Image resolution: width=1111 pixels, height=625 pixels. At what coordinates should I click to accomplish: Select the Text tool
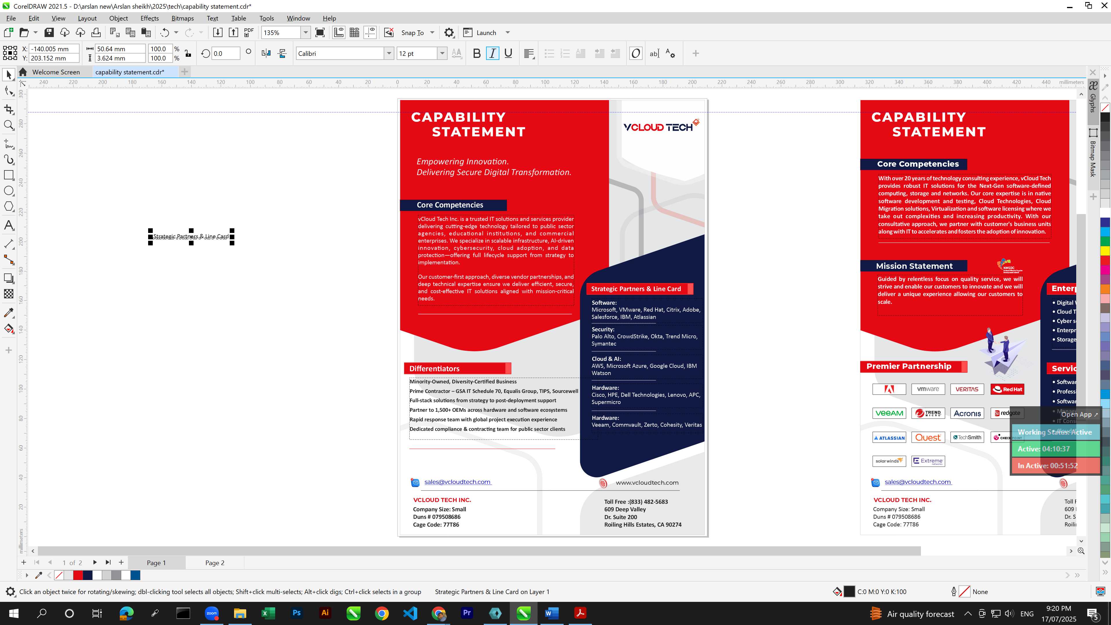coord(9,225)
